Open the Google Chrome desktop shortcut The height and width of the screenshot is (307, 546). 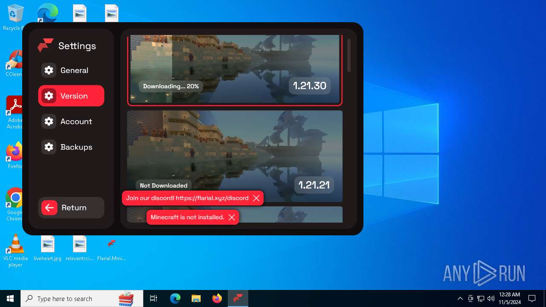point(15,205)
